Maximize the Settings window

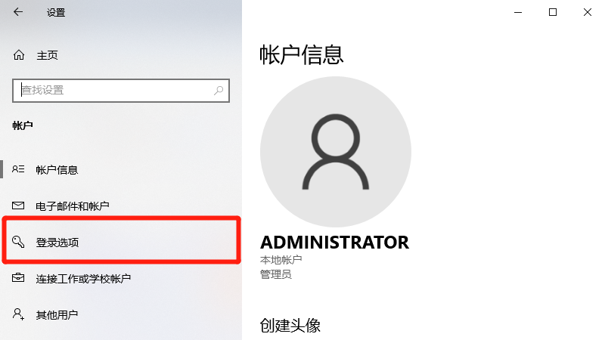553,12
